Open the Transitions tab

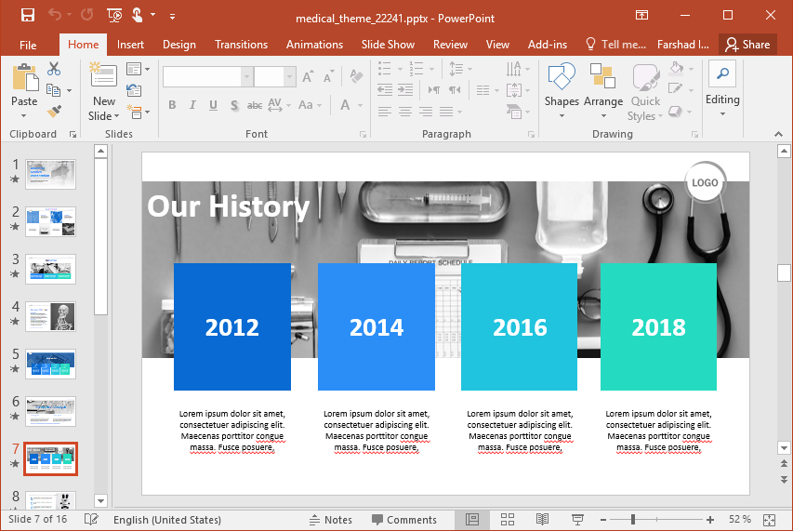point(241,45)
